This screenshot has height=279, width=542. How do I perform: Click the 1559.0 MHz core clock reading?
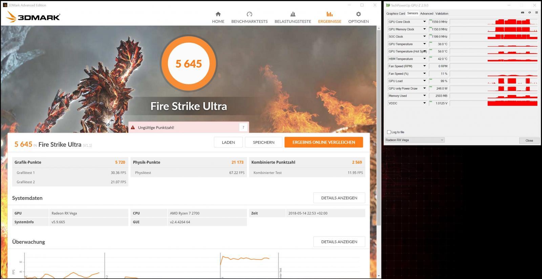(439, 22)
